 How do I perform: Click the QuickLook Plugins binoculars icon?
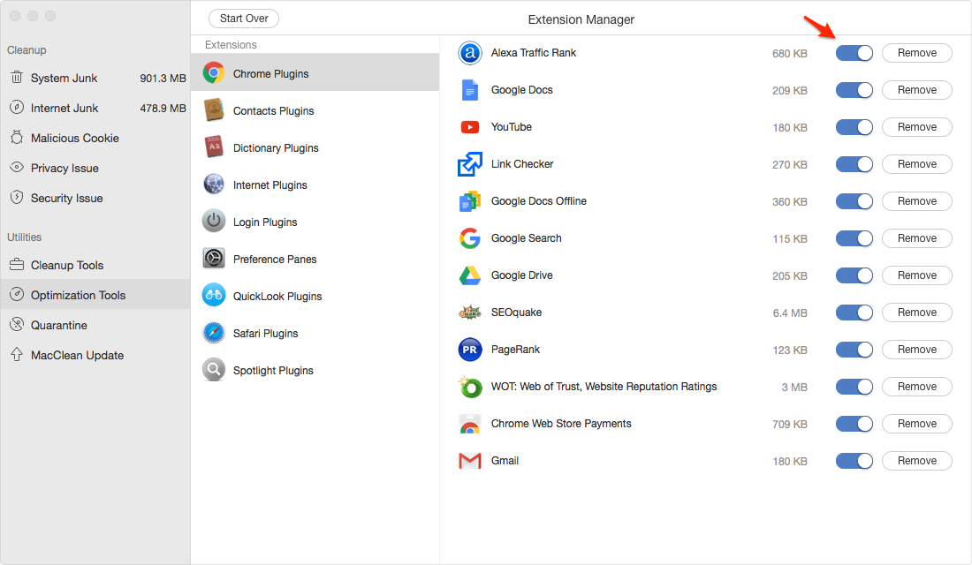[214, 296]
